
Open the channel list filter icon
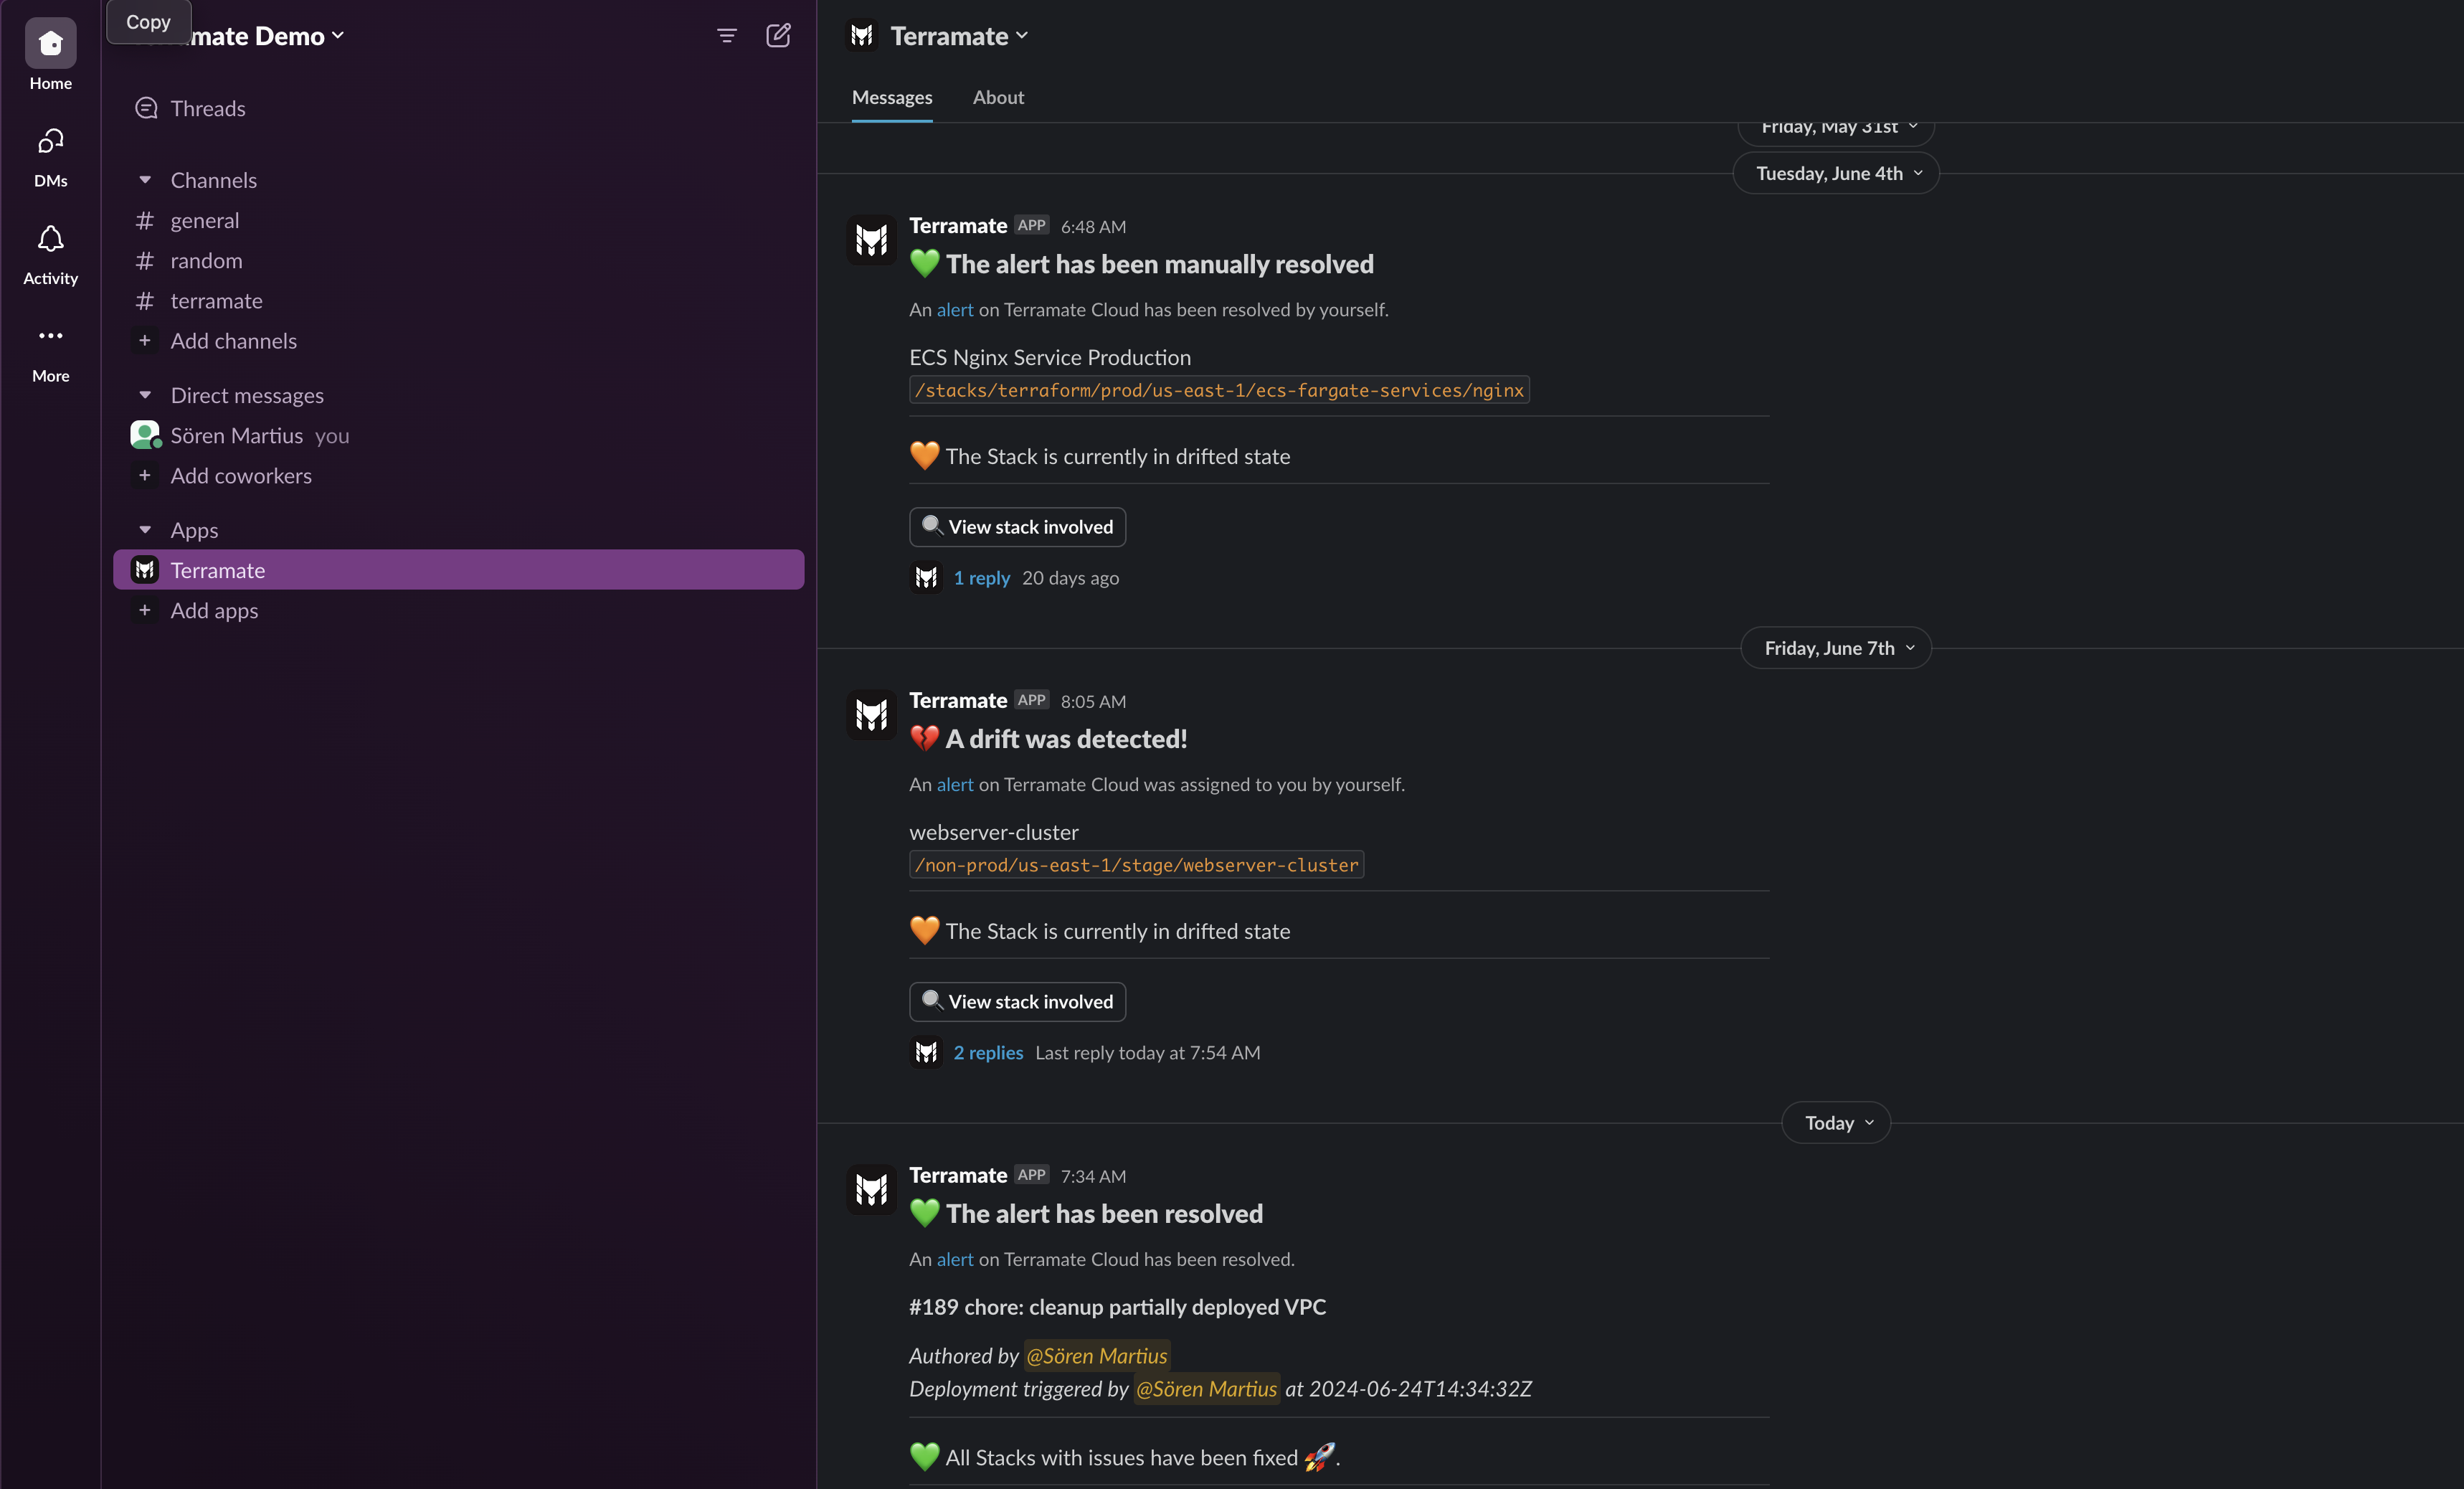[726, 35]
